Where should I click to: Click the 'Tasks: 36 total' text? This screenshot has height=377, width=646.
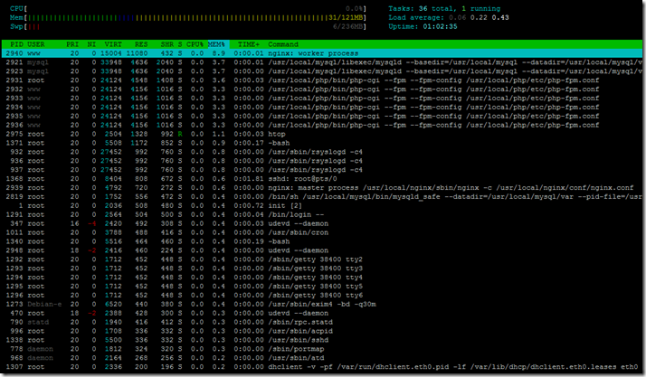(x=422, y=9)
